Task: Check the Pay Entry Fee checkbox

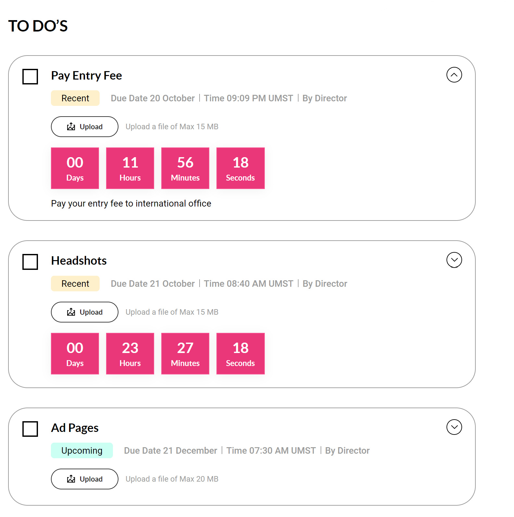Action: click(30, 77)
